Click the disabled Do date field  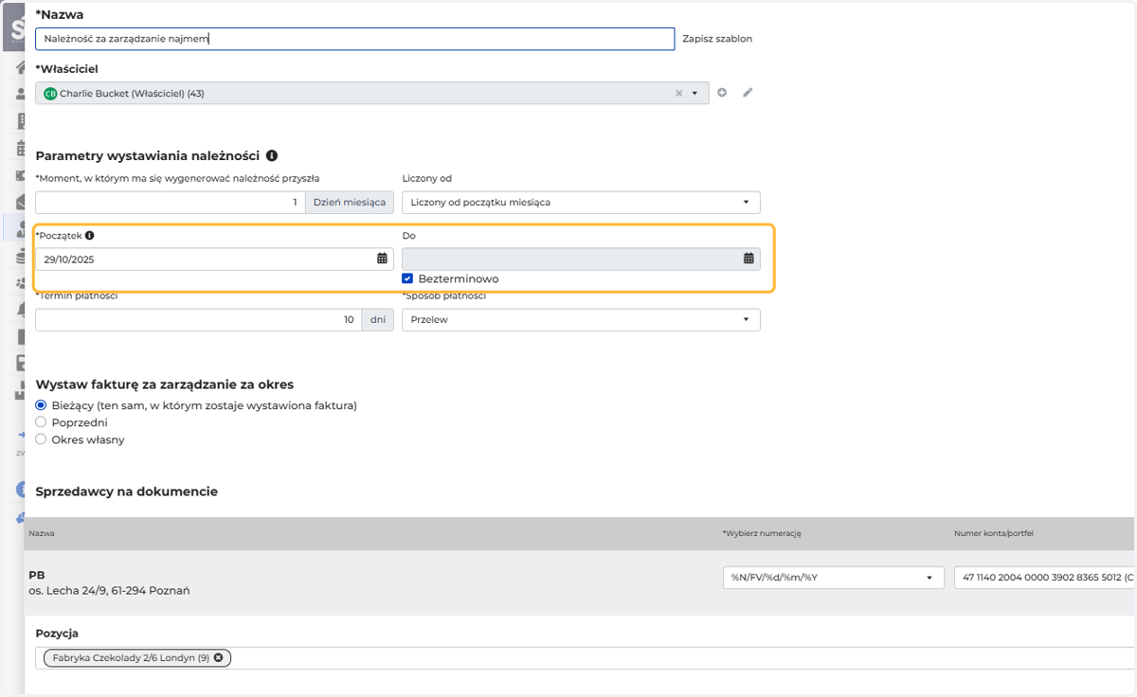tap(581, 259)
